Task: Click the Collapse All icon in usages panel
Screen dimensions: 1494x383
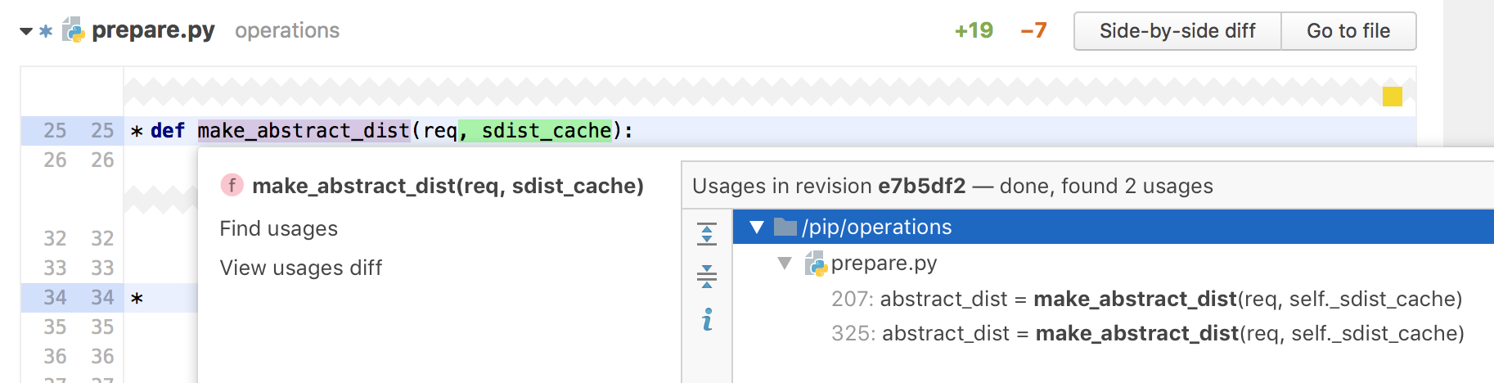Action: coord(707,277)
